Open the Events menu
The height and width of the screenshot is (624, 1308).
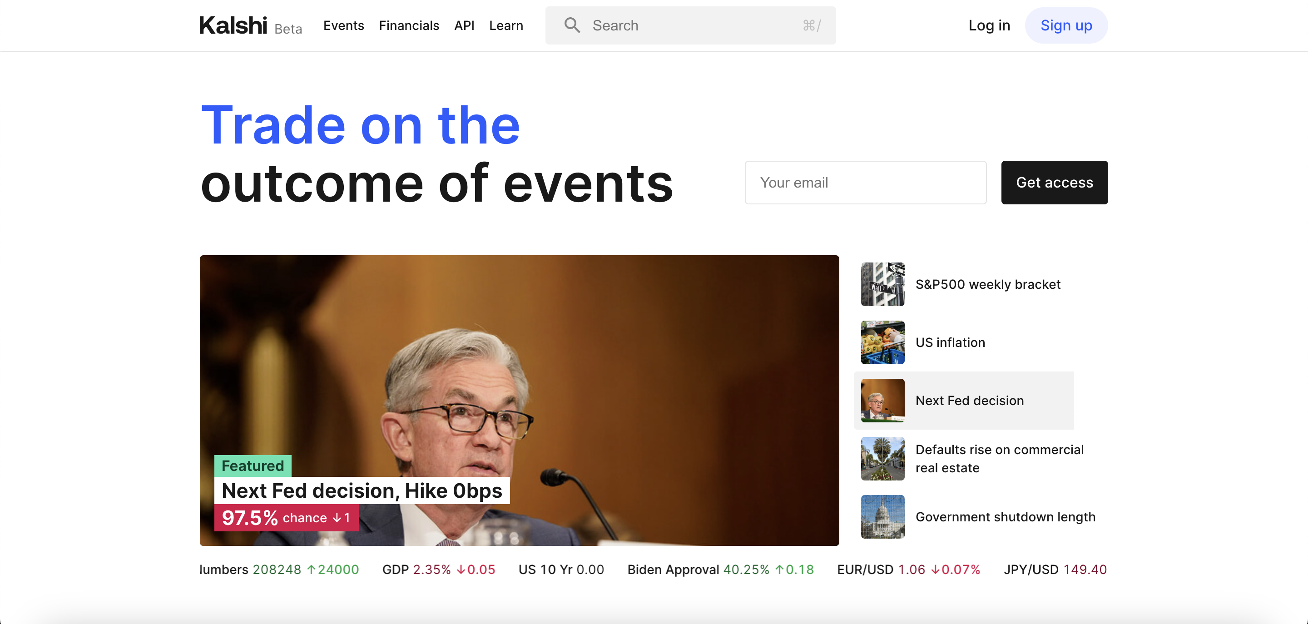click(343, 25)
